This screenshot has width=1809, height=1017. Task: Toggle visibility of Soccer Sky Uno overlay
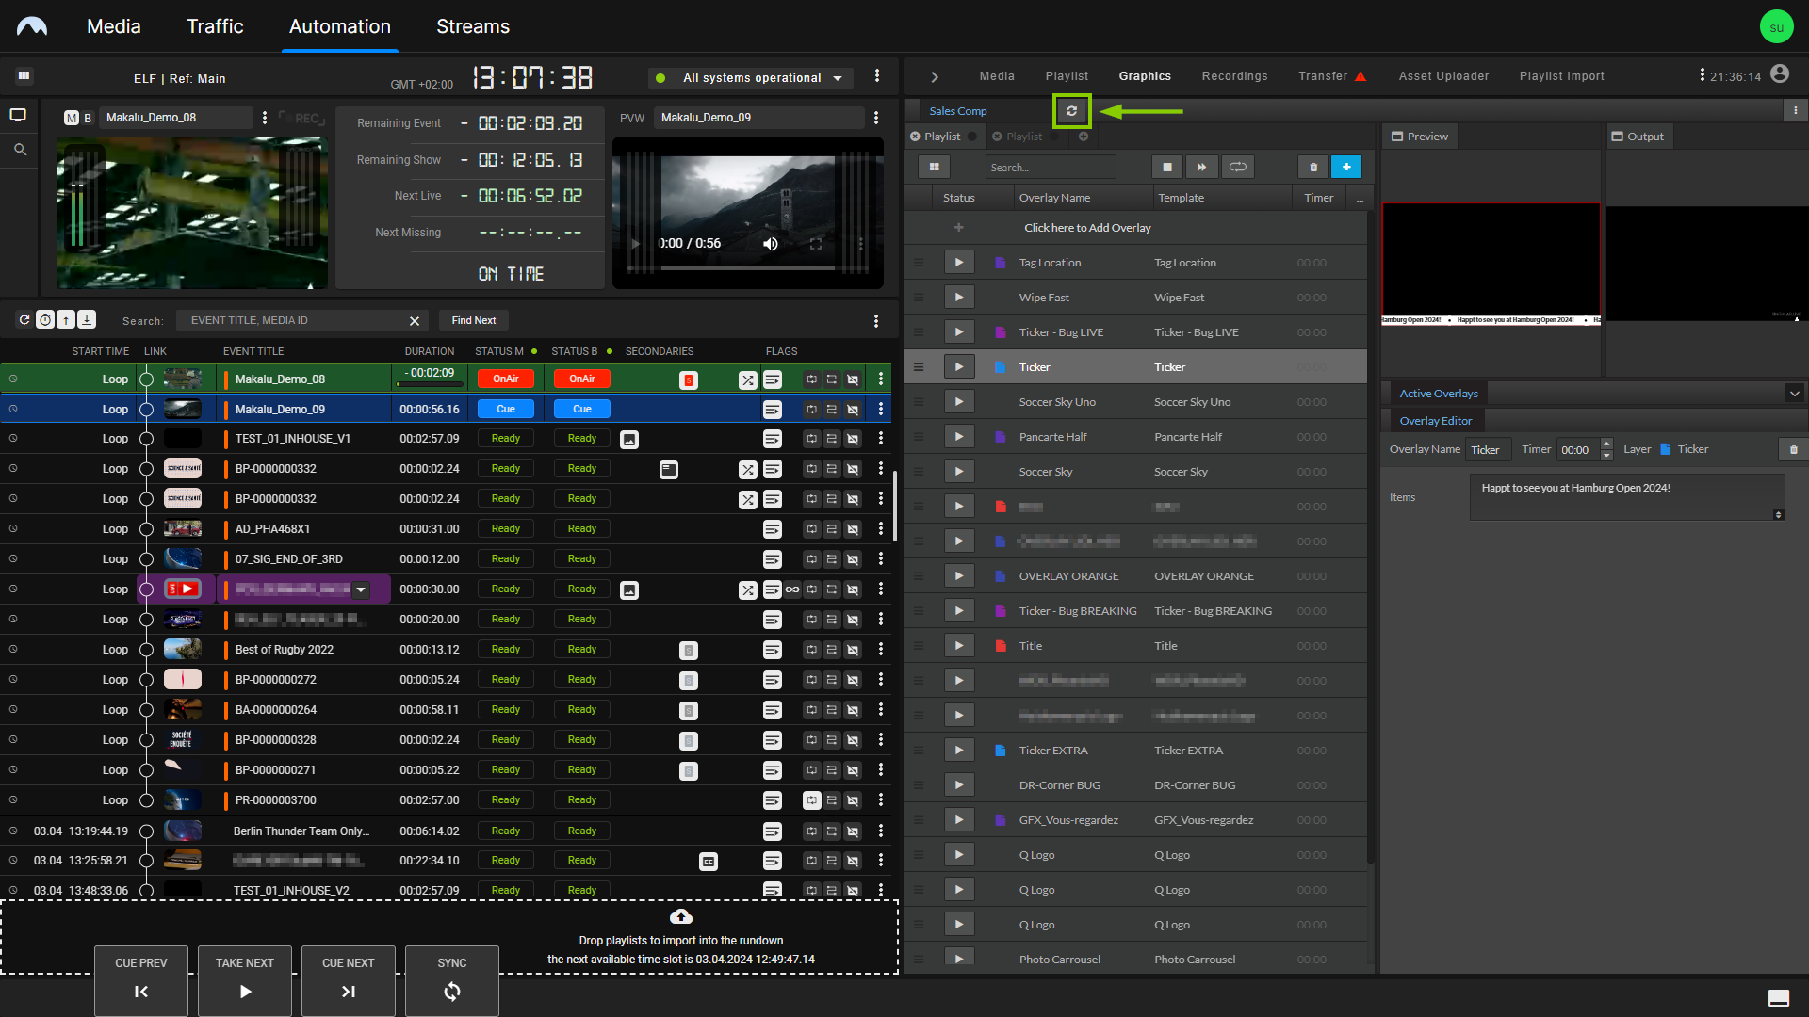pyautogui.click(x=958, y=401)
